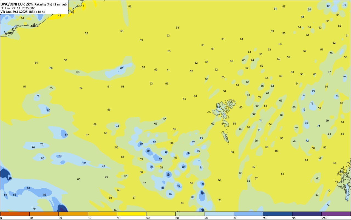Click the humidity value '94' in dark blue spot
This screenshot has width=351, height=220.
click(x=203, y=193)
